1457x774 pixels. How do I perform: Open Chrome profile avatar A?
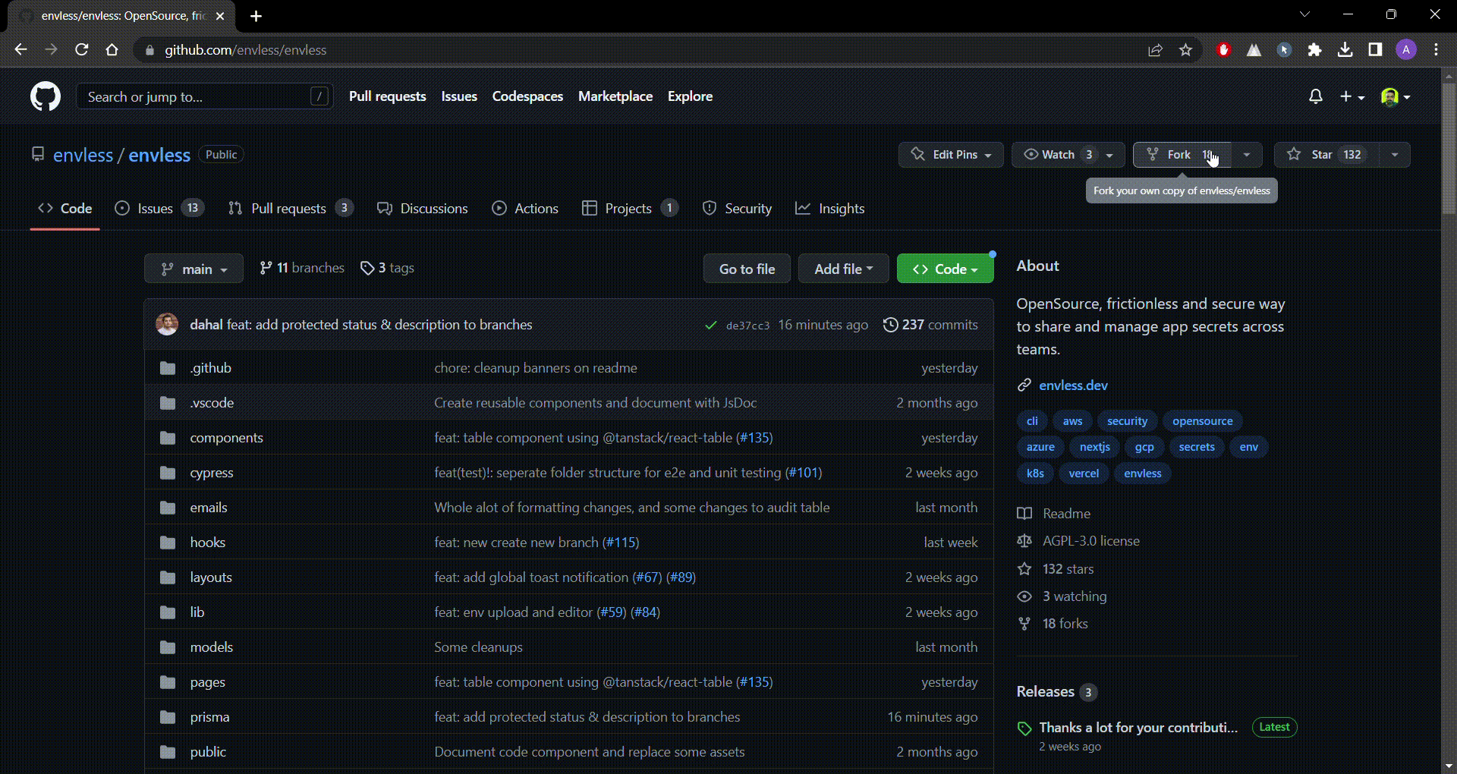click(x=1406, y=50)
